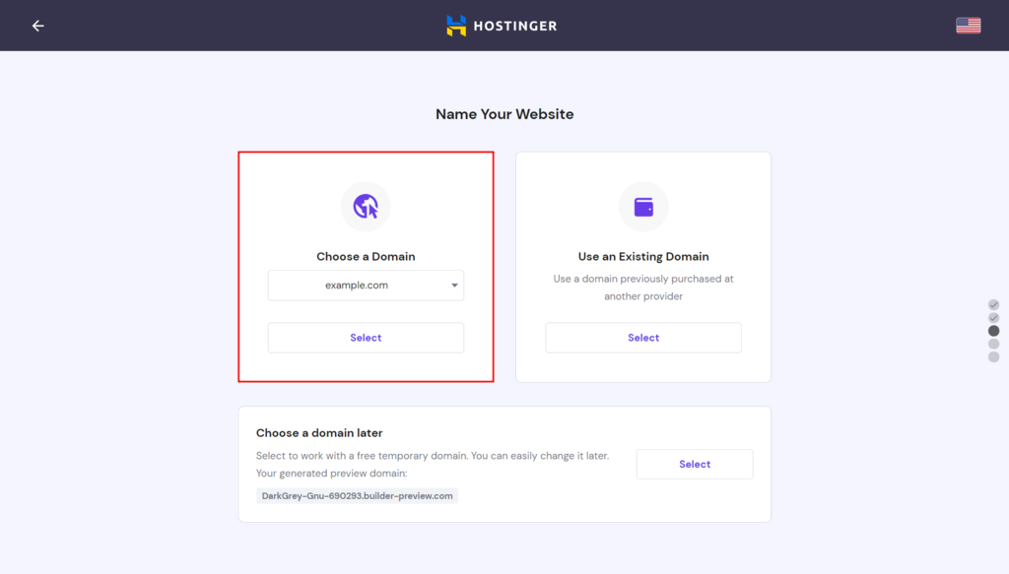The width and height of the screenshot is (1009, 574).
Task: Click text 'Use a domain previously purchased at another provider'
Action: pos(643,287)
